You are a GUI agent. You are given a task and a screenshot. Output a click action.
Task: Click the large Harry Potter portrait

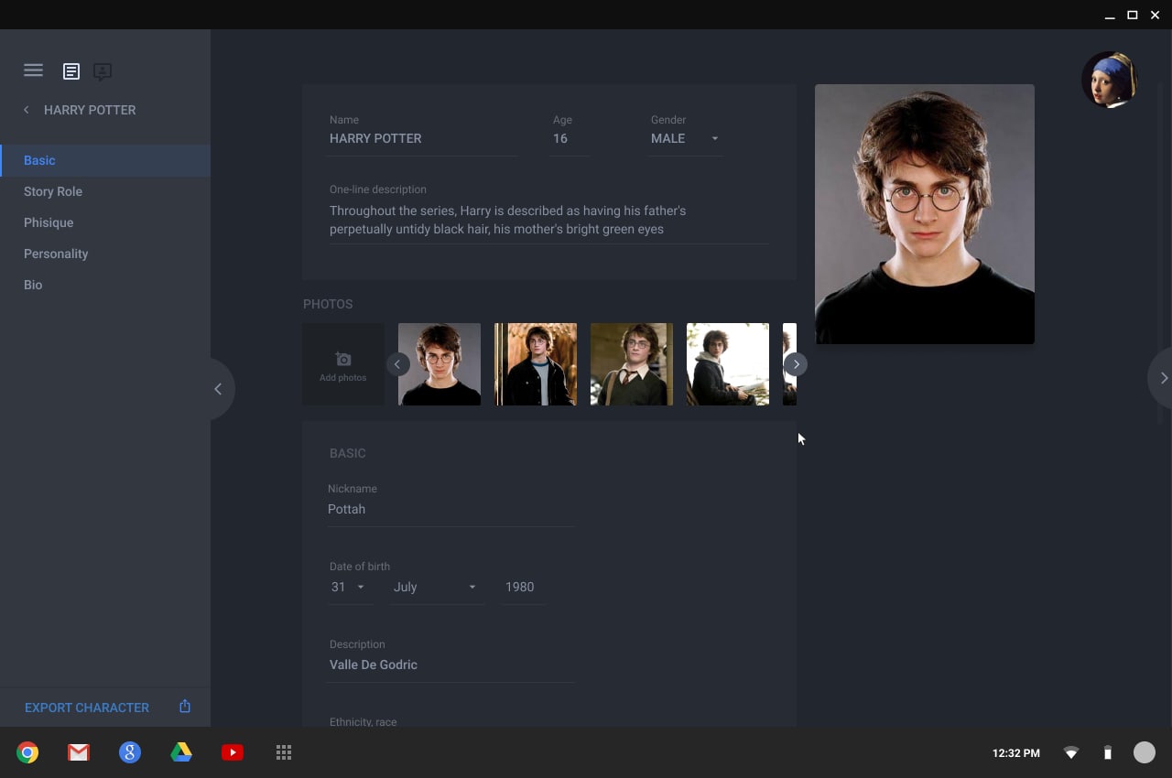point(925,214)
